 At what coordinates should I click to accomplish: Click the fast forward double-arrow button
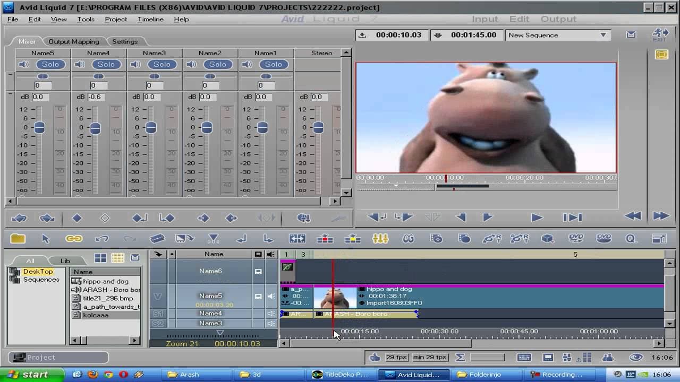660,215
